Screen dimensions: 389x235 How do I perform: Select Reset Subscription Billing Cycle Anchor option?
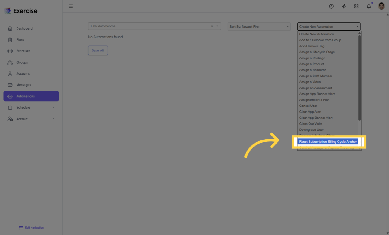pos(328,141)
